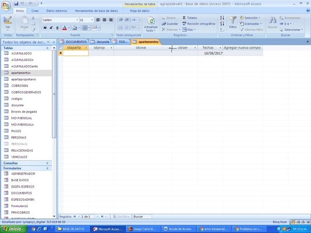Switch to the Crear ribbon tab
Screen dimensions: 311x233
tap(35, 11)
